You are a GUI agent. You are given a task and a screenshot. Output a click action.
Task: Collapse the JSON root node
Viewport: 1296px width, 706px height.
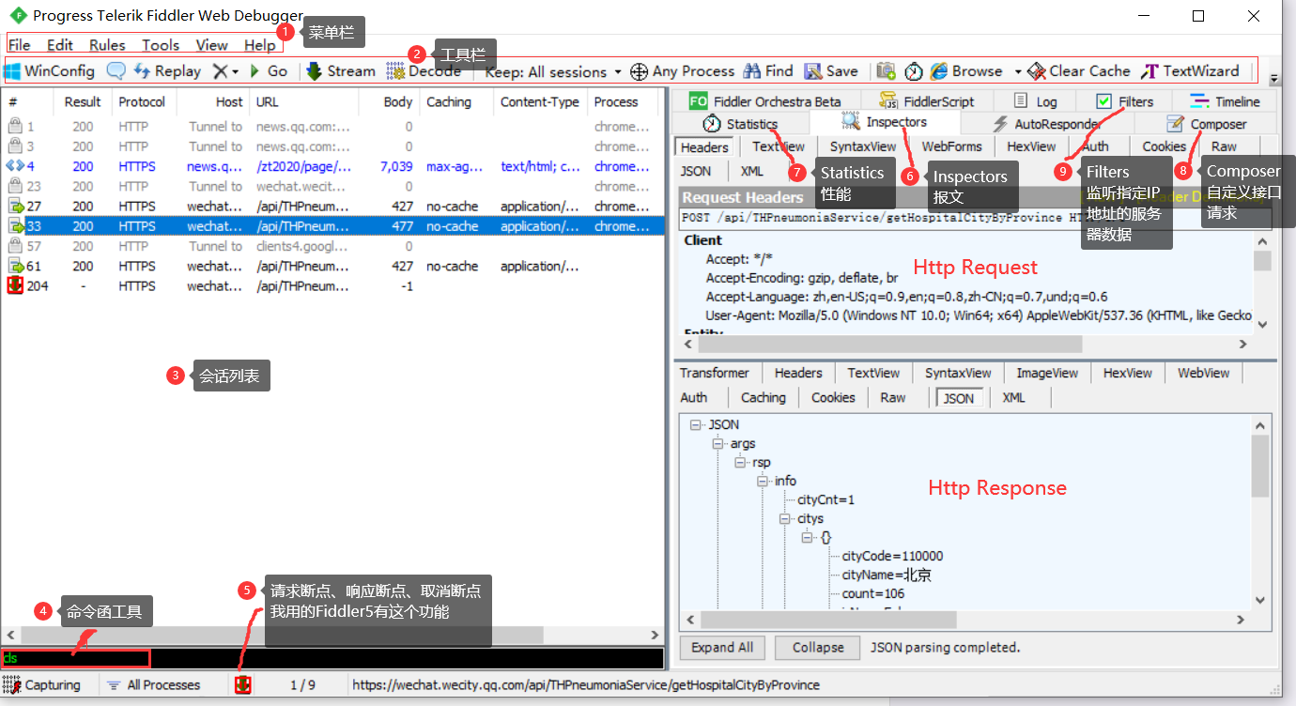[695, 425]
